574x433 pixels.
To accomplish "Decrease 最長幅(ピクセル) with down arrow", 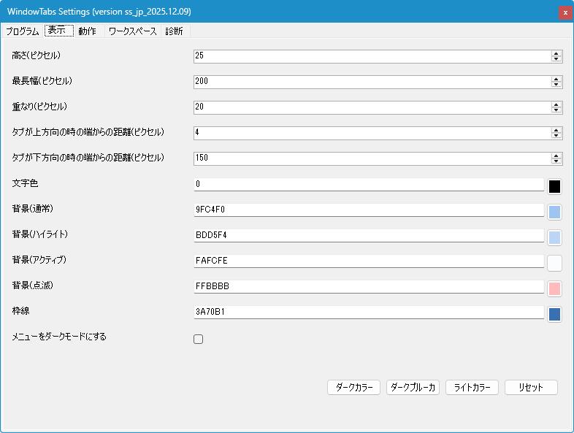I will [556, 85].
